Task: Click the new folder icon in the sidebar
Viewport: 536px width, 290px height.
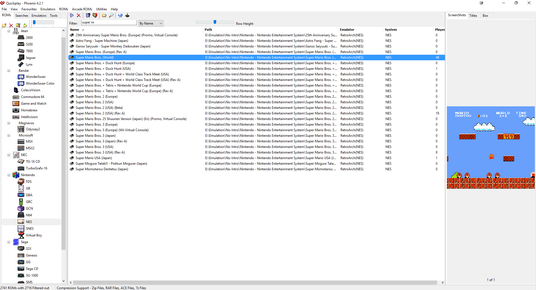Action: [4, 25]
